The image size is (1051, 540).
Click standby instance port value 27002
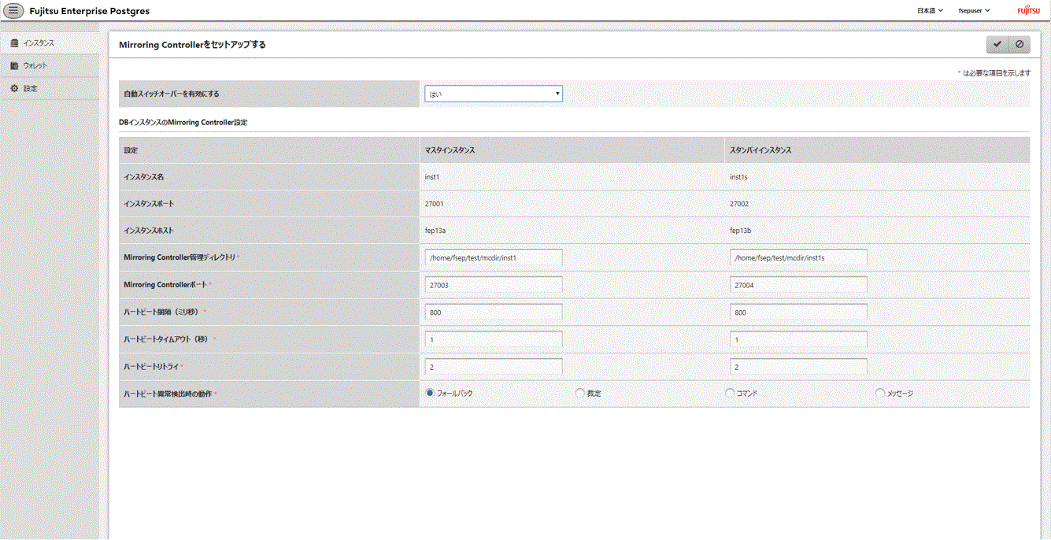[x=739, y=204]
